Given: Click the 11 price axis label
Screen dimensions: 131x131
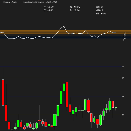Looking at the screenshot, I should [x=123, y=115].
